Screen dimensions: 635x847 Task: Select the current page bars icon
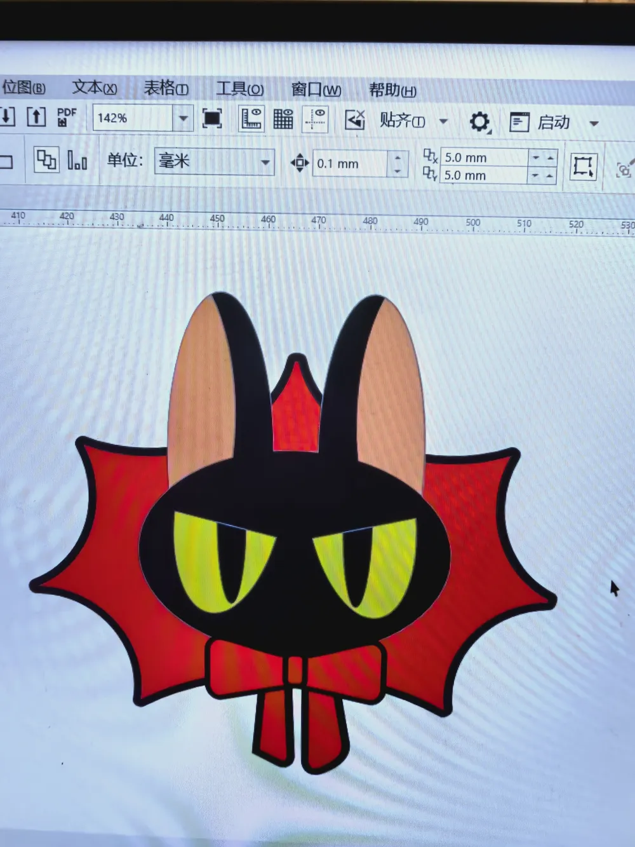pyautogui.click(x=77, y=159)
